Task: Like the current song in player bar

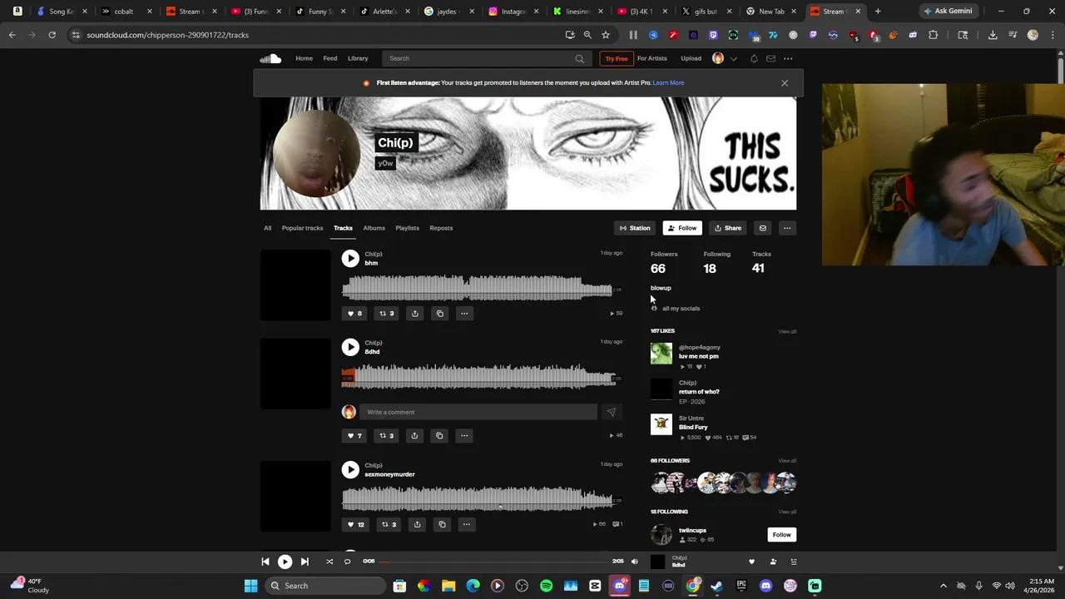Action: coord(751,562)
